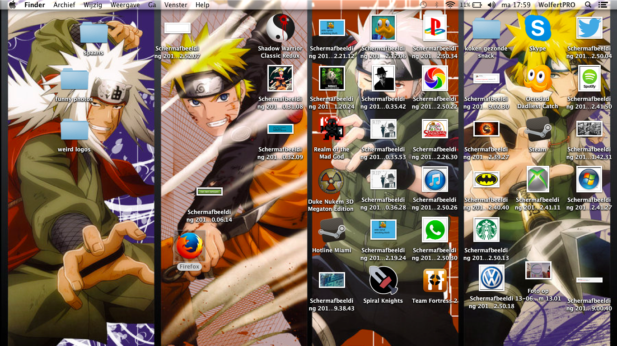Select the Skype desktop icon
This screenshot has width=617, height=346.
tap(538, 28)
